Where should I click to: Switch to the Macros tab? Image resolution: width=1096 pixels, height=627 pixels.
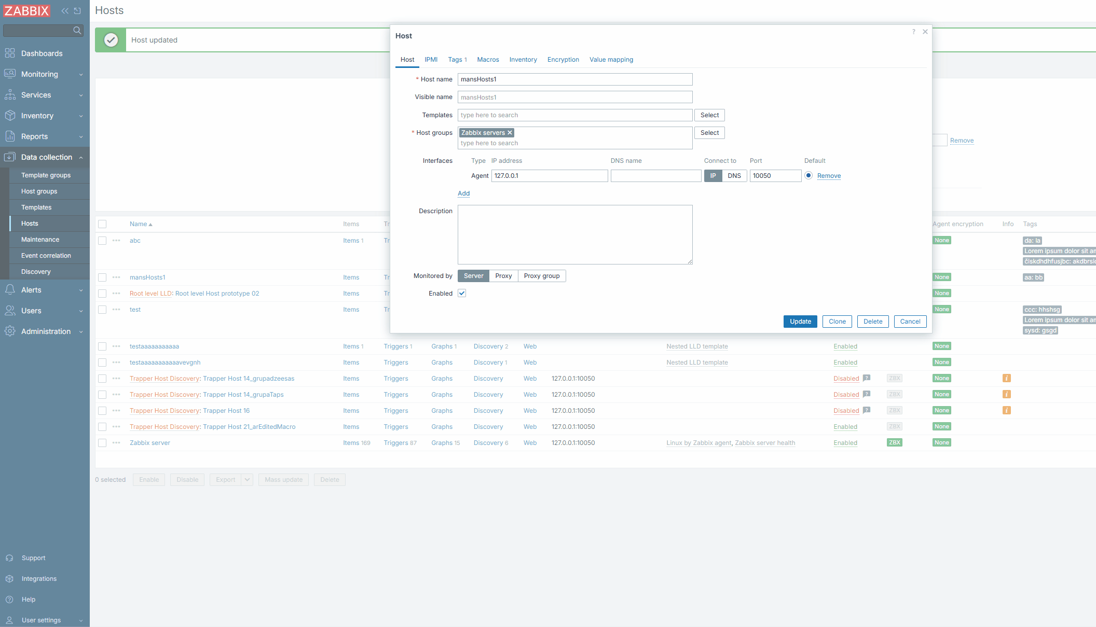pos(488,60)
